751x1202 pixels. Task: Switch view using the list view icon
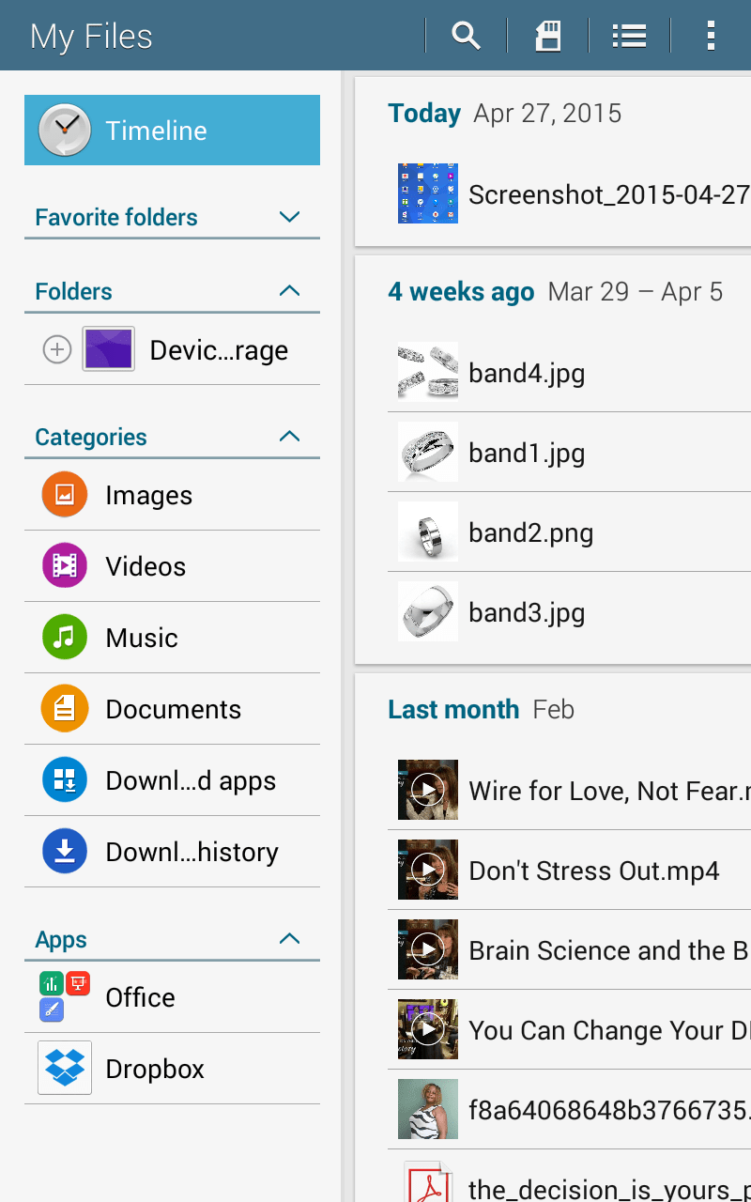[x=628, y=35]
